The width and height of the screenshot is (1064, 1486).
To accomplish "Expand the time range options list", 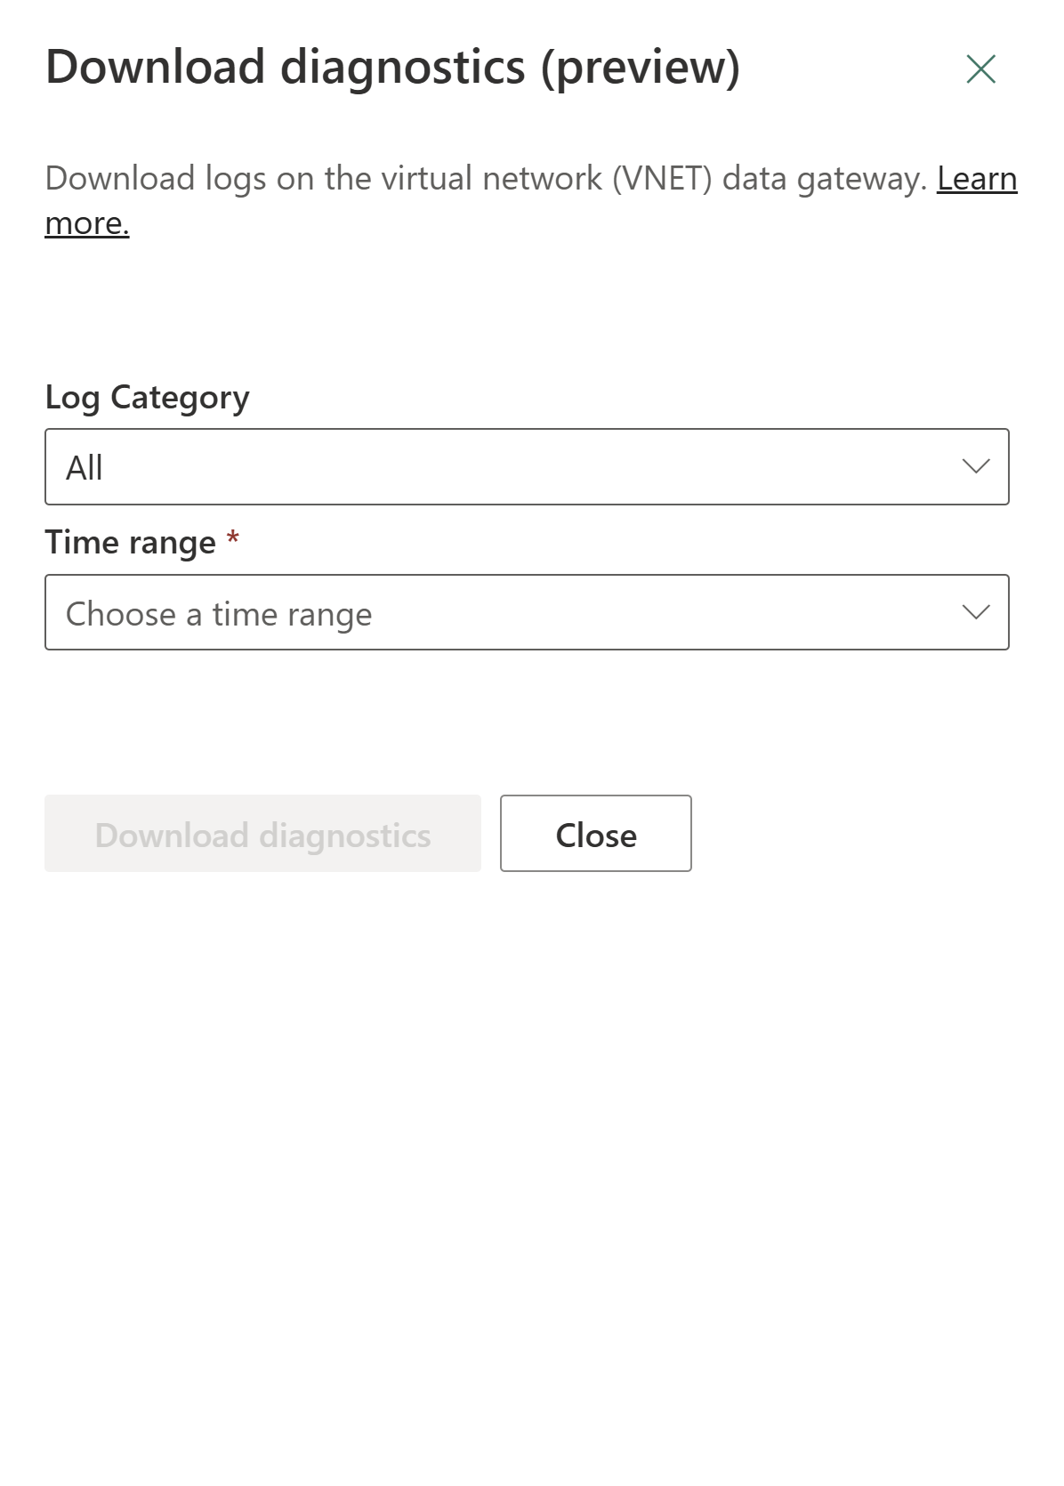I will pos(527,612).
